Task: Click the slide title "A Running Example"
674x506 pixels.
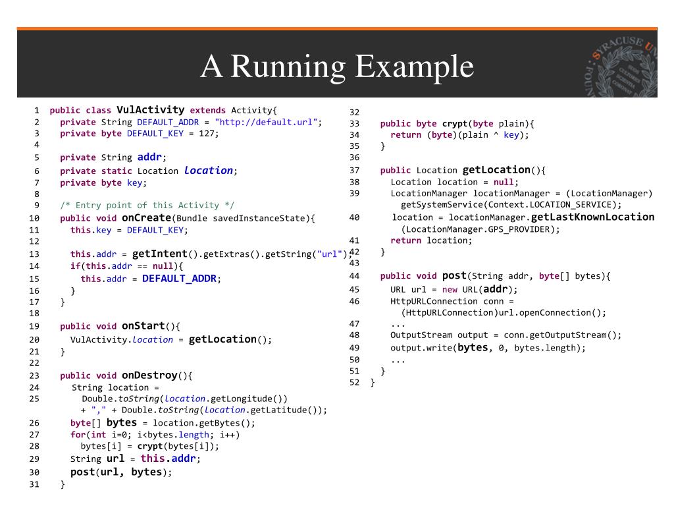Action: [x=337, y=67]
